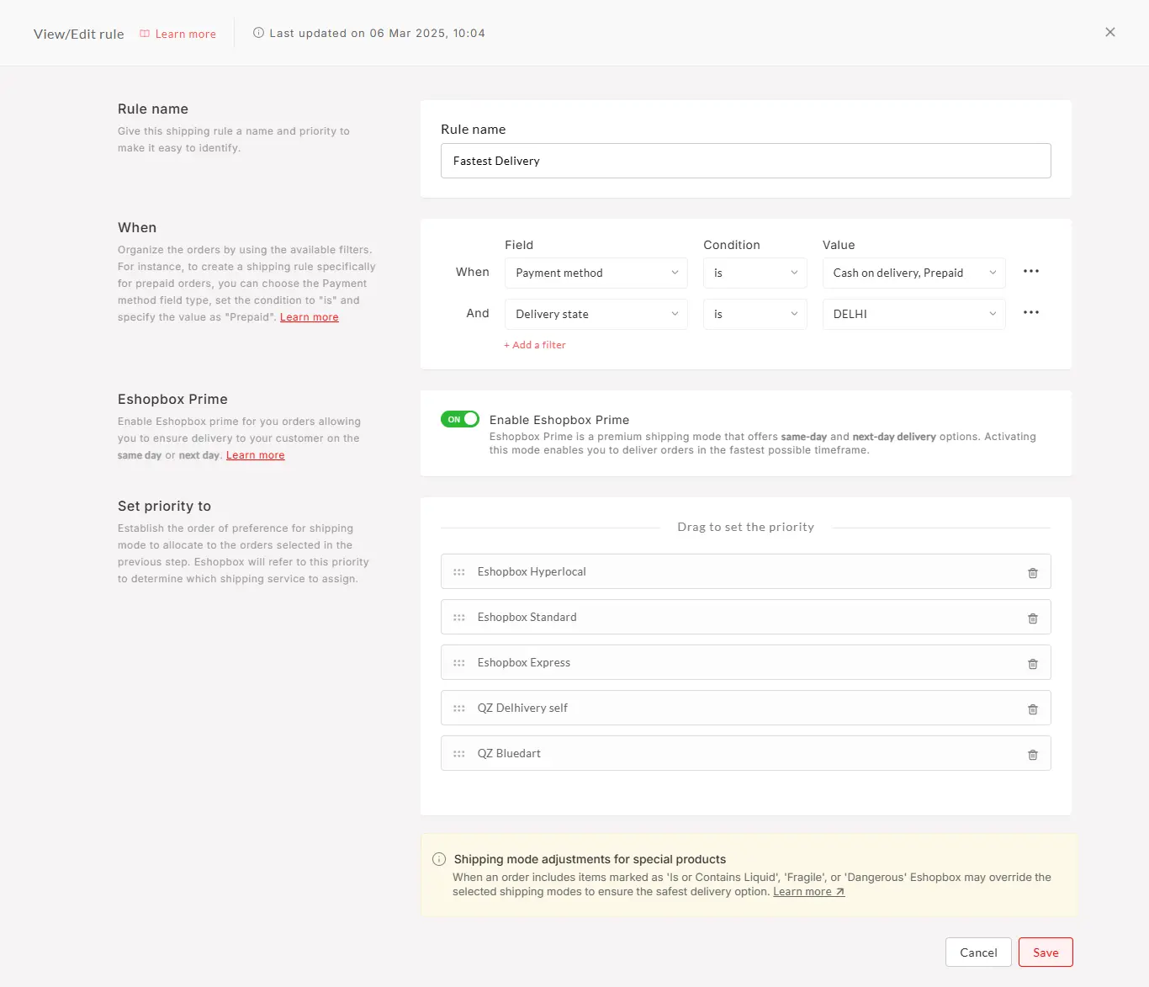Viewport: 1149px width, 987px height.
Task: Click drag handle of Eshopbox Hyperlocal row
Action: click(x=459, y=572)
